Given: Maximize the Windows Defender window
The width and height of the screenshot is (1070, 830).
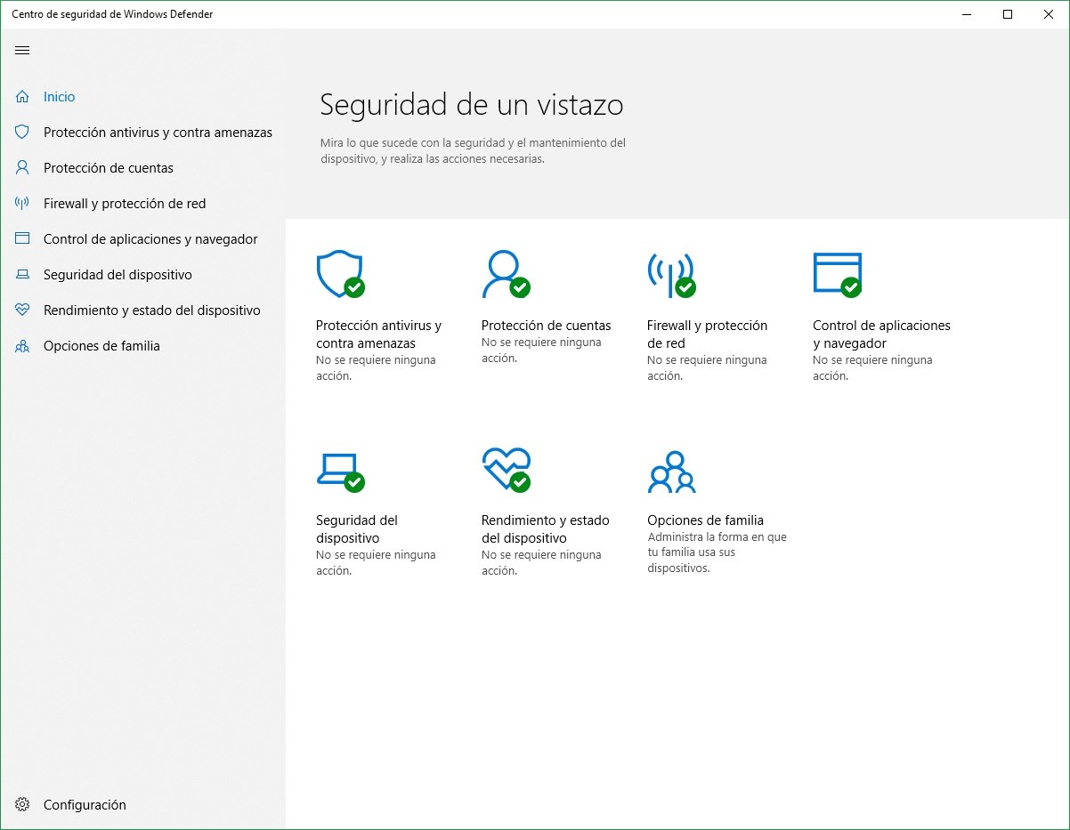Looking at the screenshot, I should (1008, 14).
